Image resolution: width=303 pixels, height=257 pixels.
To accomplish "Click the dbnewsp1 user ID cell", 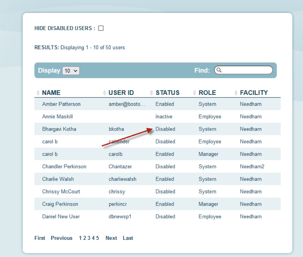I will pos(120,217).
